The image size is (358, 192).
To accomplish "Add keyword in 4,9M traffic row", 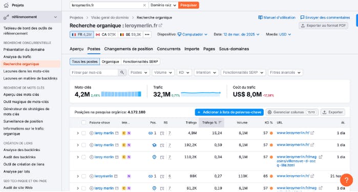I will pyautogui.click(x=91, y=133).
